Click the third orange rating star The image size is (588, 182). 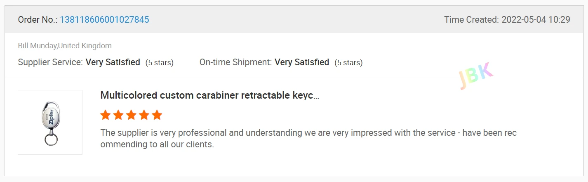(x=131, y=115)
